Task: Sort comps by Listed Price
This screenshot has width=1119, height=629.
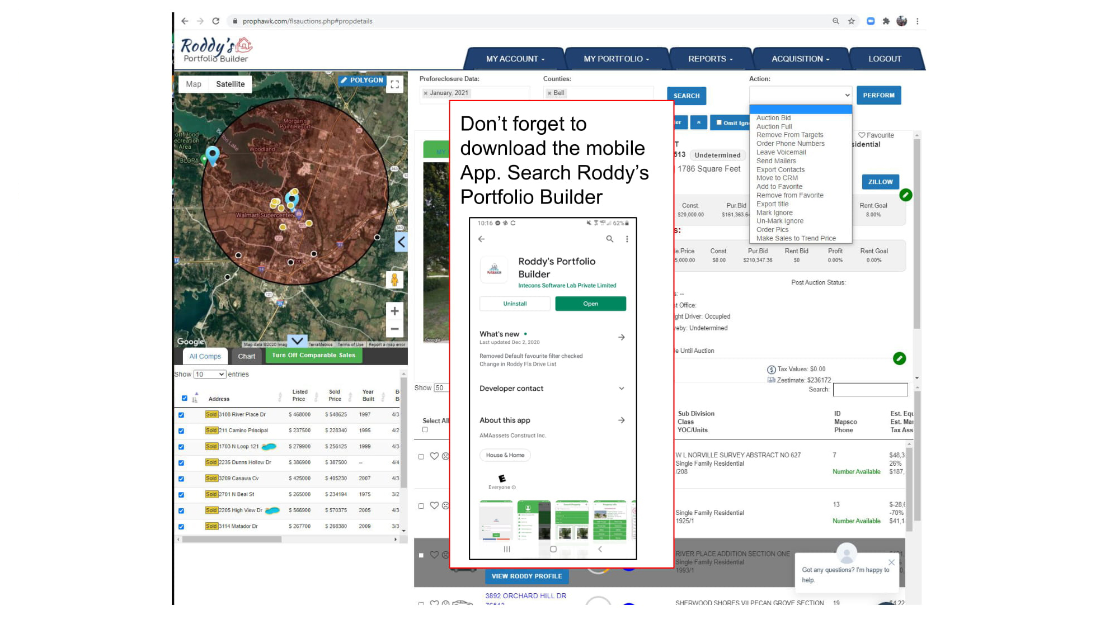Action: tap(299, 395)
